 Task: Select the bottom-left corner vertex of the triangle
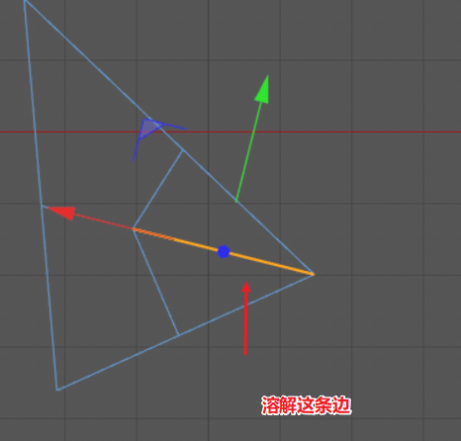[57, 390]
